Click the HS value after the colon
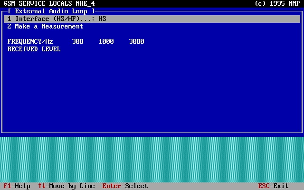304x190 pixels. pos(102,19)
